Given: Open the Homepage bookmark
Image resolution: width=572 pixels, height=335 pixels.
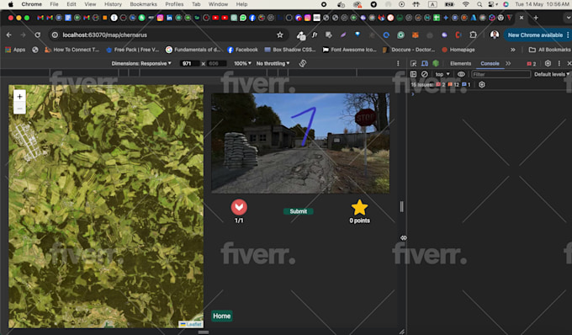Looking at the screenshot, I should point(458,50).
